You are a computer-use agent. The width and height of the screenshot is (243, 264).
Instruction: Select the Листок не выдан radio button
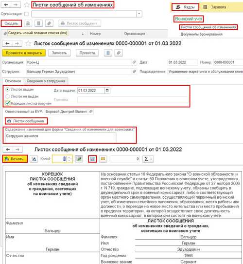coord(7,96)
